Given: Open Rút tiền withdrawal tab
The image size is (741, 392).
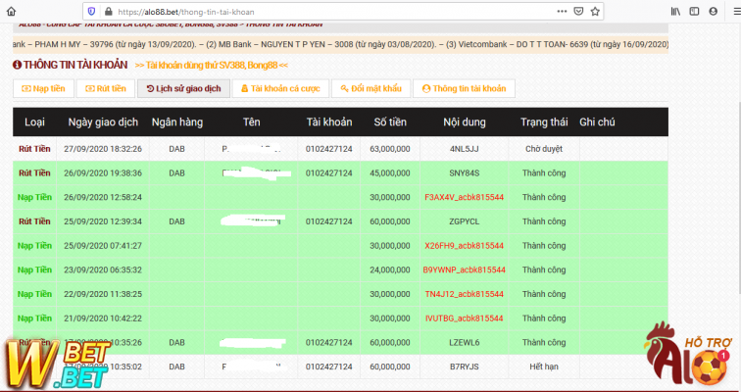Looking at the screenshot, I should (x=106, y=88).
